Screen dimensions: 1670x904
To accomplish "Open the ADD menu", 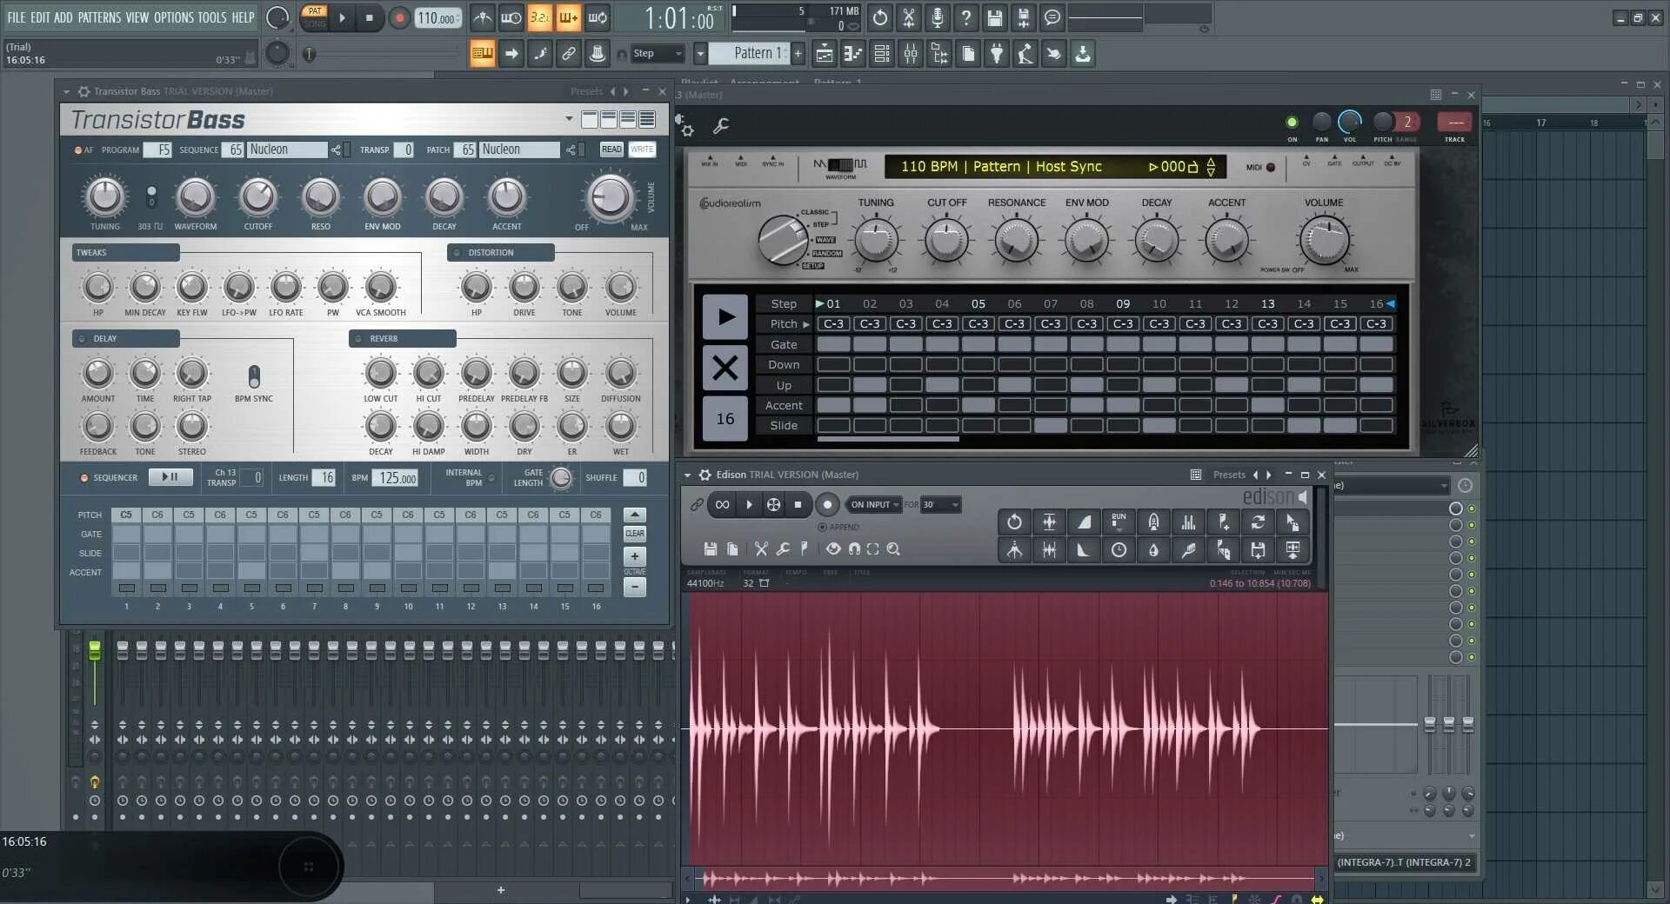I will 63,17.
